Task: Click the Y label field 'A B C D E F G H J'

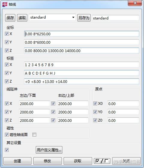Action: (82, 73)
